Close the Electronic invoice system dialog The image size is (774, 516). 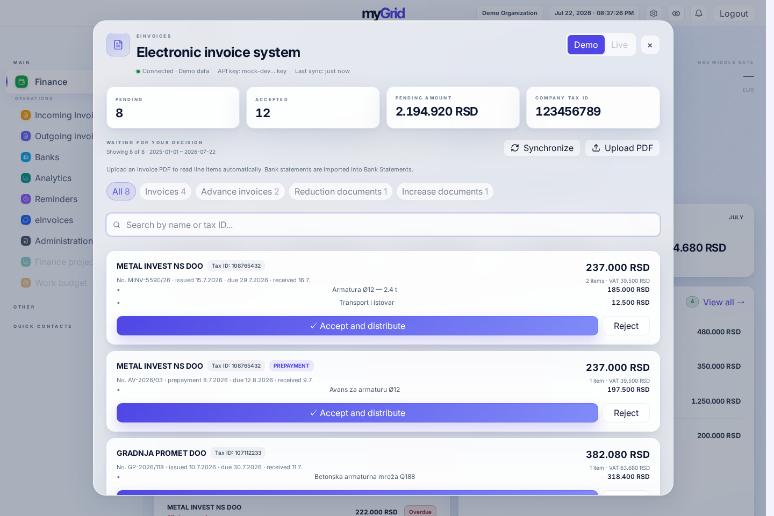tap(650, 45)
